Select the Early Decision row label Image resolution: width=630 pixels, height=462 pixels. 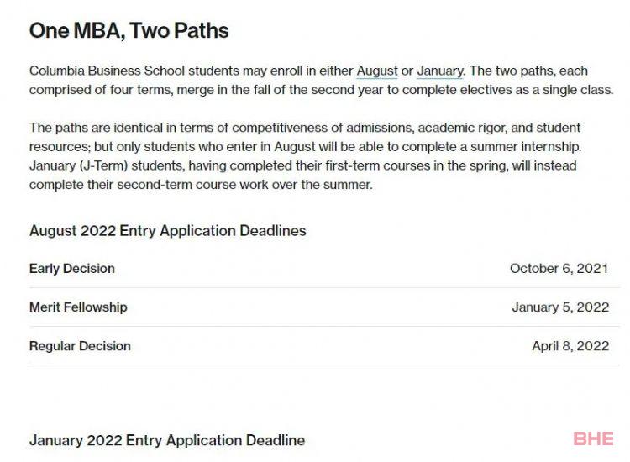click(x=72, y=268)
